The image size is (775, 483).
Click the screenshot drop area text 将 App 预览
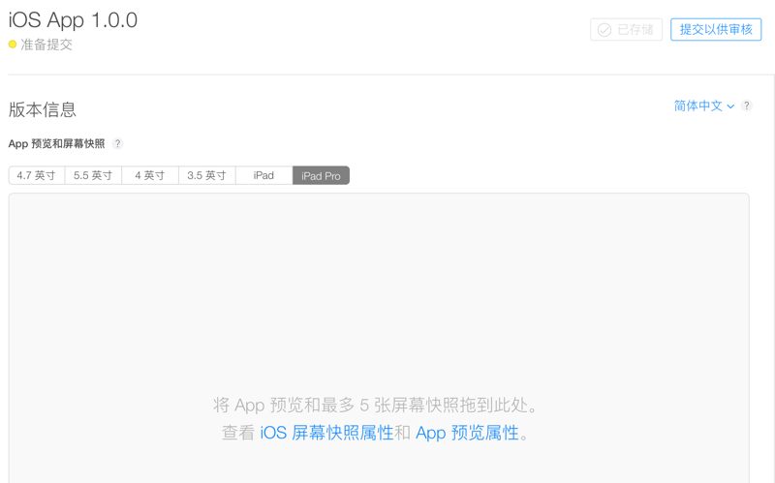point(375,405)
